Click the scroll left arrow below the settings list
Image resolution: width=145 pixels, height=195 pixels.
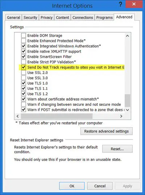[x=18, y=116]
